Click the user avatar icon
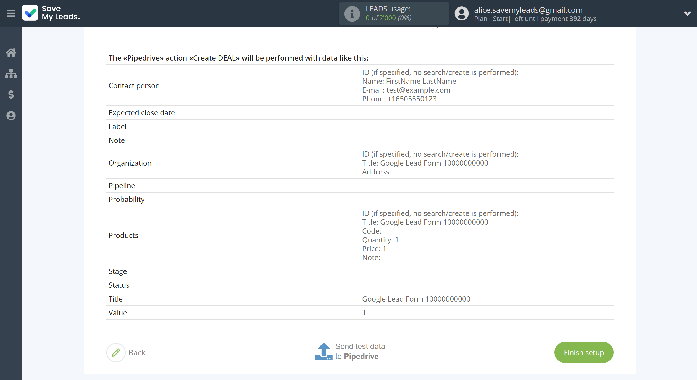Image resolution: width=697 pixels, height=380 pixels. point(462,14)
